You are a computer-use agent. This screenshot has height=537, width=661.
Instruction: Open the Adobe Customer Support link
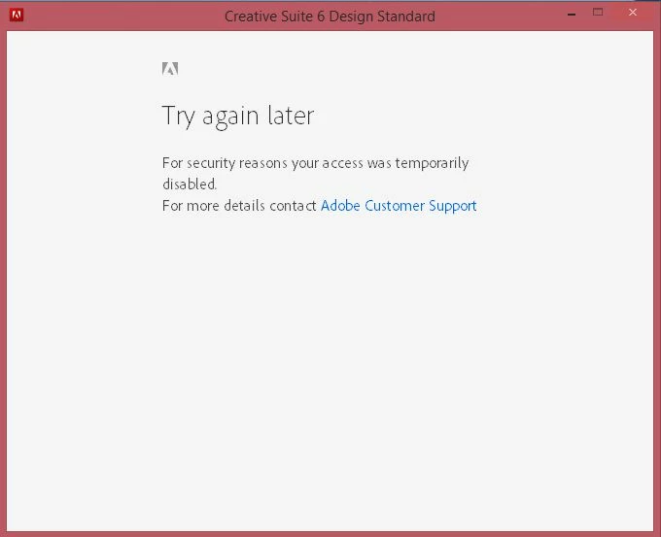tap(399, 206)
